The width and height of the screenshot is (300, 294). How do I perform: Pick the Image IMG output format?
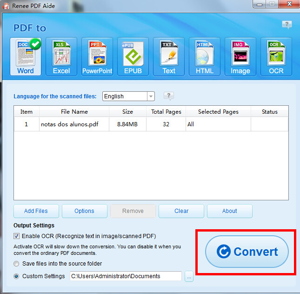pyautogui.click(x=240, y=57)
